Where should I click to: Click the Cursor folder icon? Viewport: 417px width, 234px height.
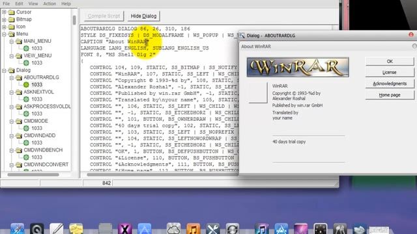point(12,12)
